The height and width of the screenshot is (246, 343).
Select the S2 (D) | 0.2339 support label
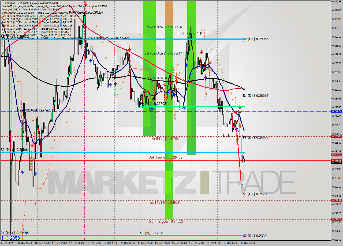point(255,236)
